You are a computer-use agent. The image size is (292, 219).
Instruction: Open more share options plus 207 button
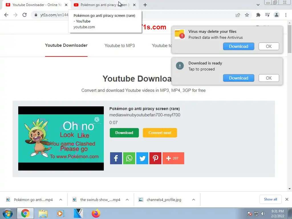[173, 158]
